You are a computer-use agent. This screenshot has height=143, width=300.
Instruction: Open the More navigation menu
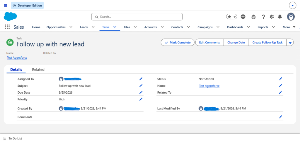tap(289, 27)
